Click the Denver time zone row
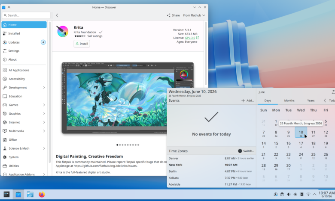Viewport: 335px width, 201px height. click(211, 159)
